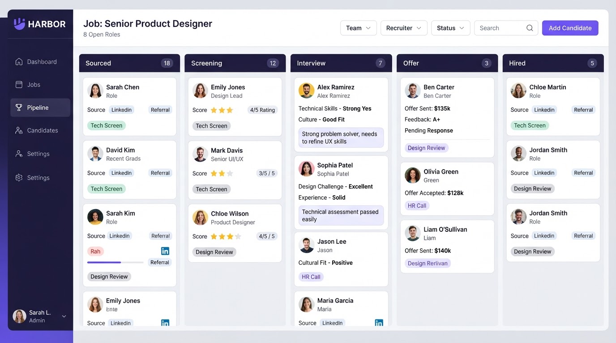Viewport: 616px width, 343px height.
Task: Click the 'Technical assessment passed easily' note
Action: click(x=341, y=215)
